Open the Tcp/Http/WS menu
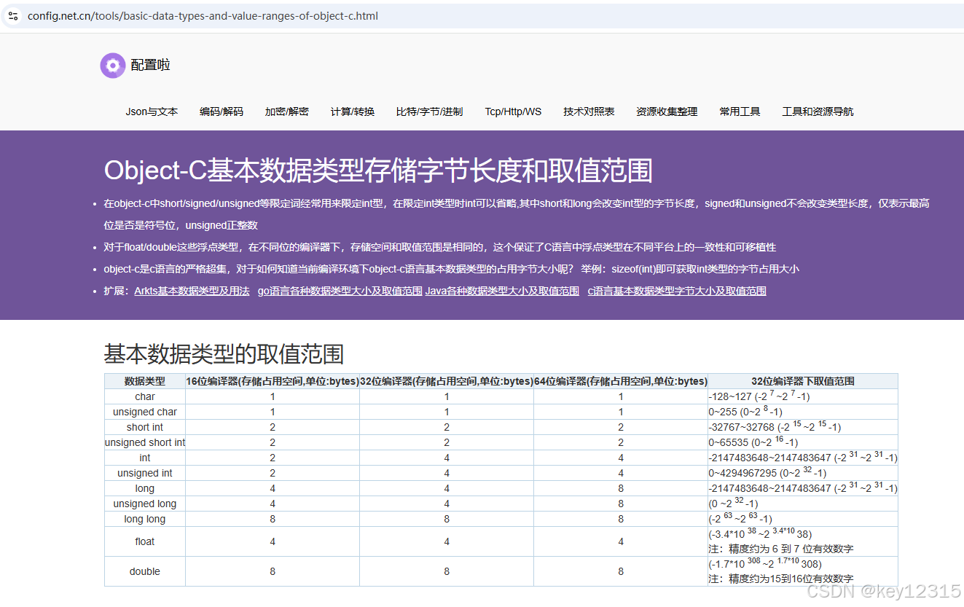 [513, 111]
